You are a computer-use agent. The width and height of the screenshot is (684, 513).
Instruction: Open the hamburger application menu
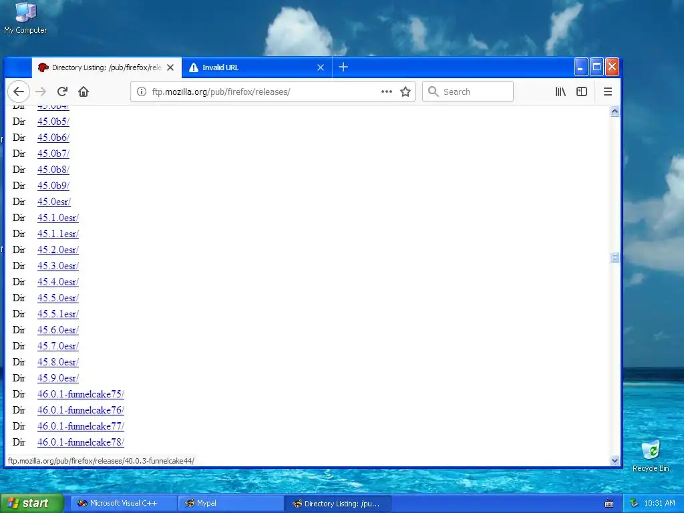pyautogui.click(x=608, y=92)
